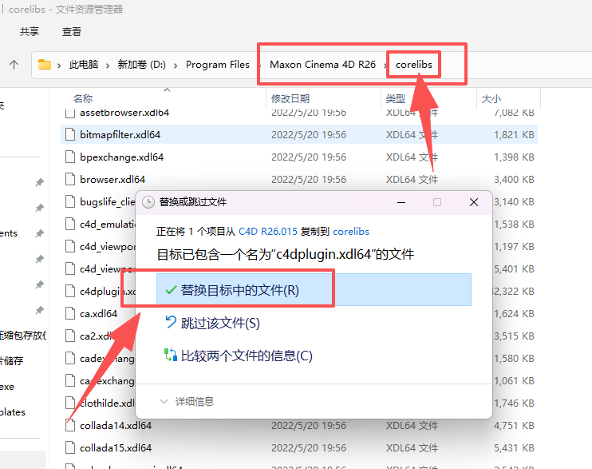Viewport: 592px width, 469px height.
Task: Select the collada14.xdl64 file name
Action: click(x=116, y=426)
